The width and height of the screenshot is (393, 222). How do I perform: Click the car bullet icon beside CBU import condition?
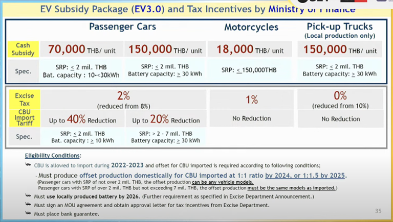click(x=28, y=165)
